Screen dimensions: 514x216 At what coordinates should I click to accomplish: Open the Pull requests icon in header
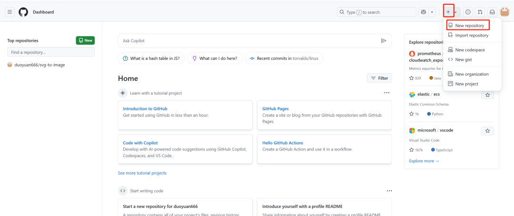tap(480, 12)
